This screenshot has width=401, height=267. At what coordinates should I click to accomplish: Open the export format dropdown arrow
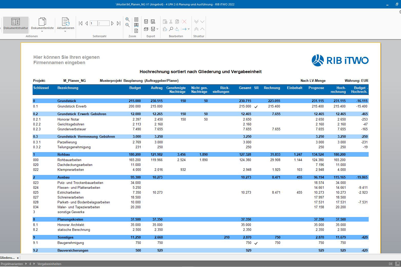pos(157,29)
